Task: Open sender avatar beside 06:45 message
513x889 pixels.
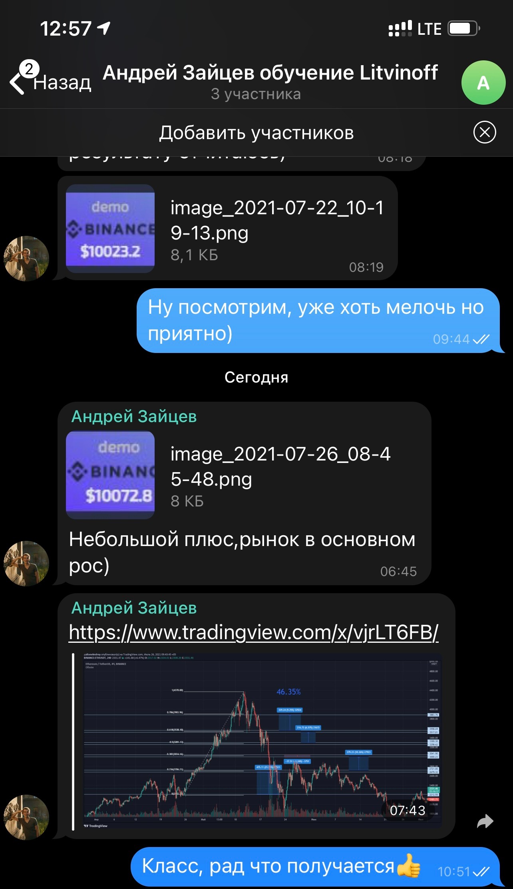Action: tap(26, 564)
